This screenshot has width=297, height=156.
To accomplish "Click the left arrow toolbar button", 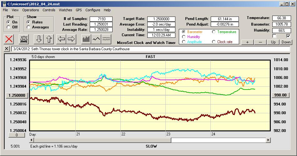I will tap(61, 39).
